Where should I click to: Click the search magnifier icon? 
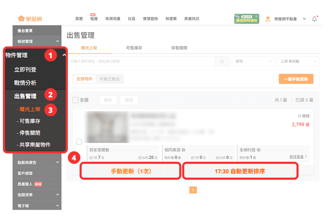(x=222, y=61)
